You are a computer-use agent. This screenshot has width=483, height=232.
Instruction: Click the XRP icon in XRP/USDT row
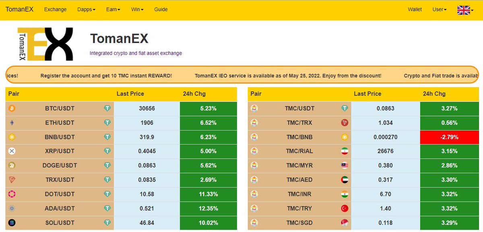point(12,151)
